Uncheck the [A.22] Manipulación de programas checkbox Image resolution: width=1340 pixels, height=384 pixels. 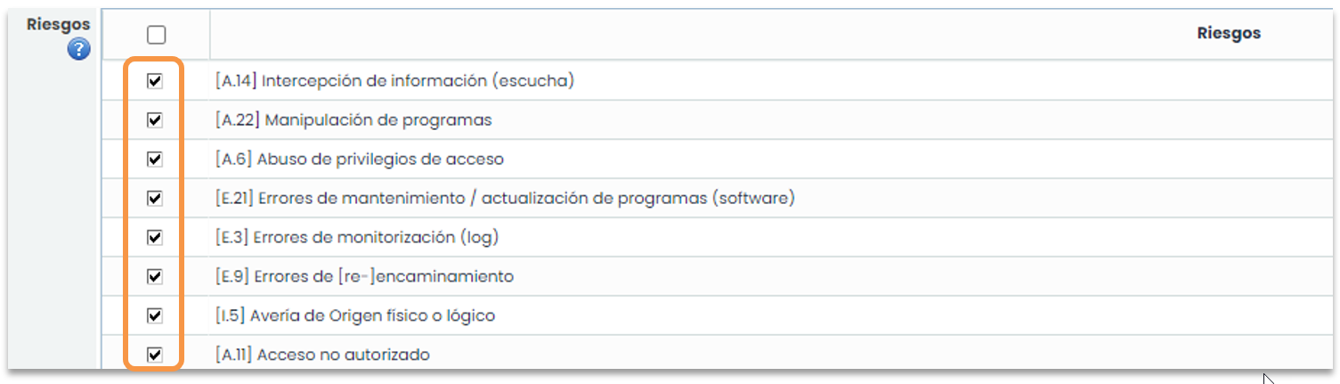click(155, 120)
